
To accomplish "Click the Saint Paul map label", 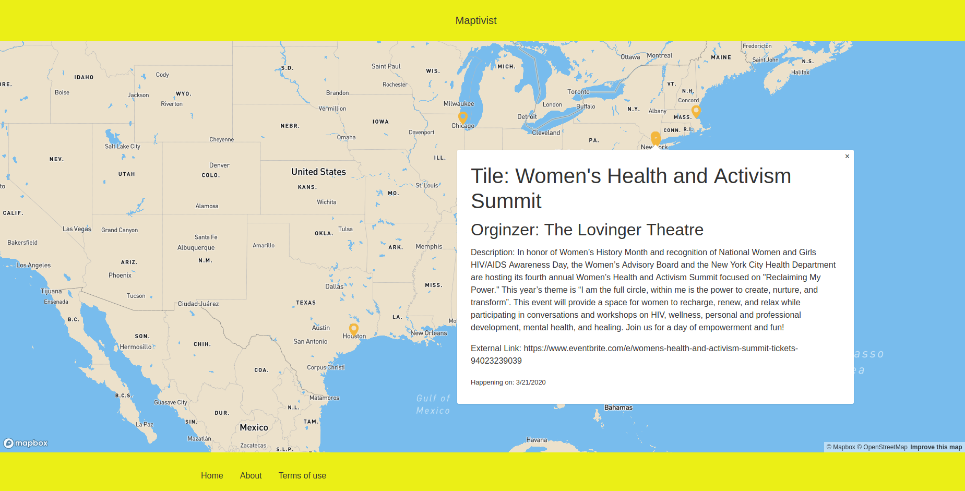I will tap(386, 66).
